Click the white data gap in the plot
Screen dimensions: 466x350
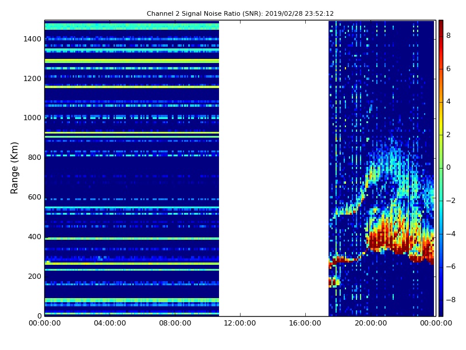coord(274,168)
